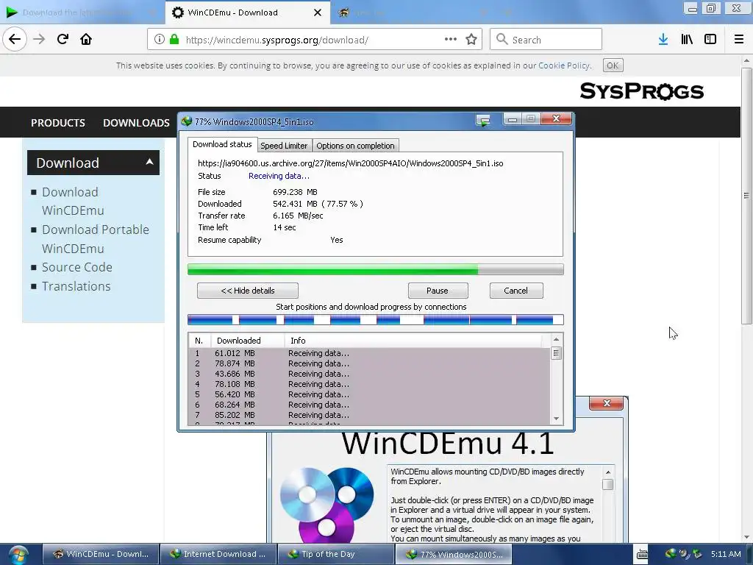Select connection row with 61.012 MB
Viewport: 753px width, 565px height.
pos(369,353)
